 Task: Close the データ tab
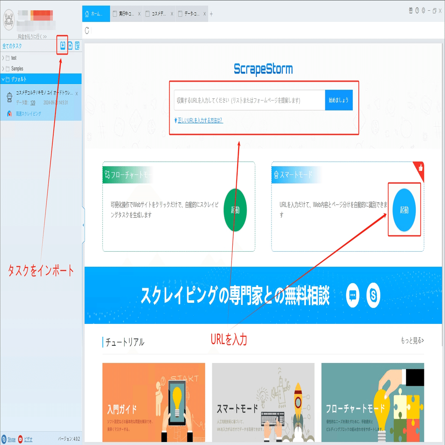204,14
